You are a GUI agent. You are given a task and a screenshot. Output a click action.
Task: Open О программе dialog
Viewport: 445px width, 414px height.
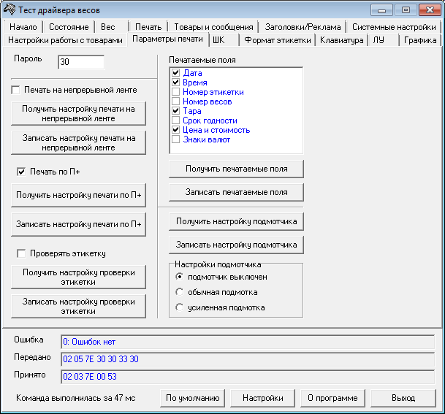pyautogui.click(x=332, y=398)
